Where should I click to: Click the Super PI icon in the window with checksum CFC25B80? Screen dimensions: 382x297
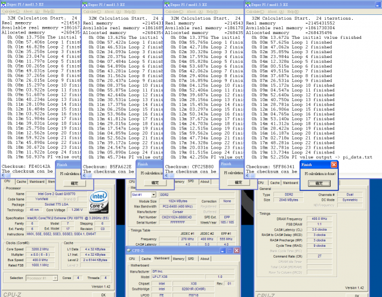[167, 4]
